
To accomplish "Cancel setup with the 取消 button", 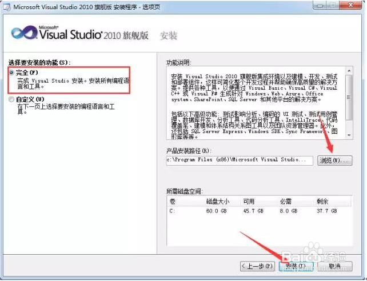I will (335, 266).
